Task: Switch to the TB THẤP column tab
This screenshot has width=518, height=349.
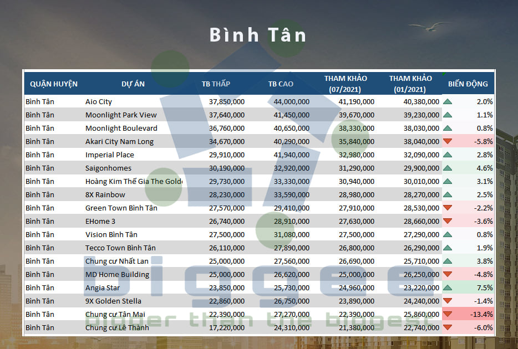Action: pyautogui.click(x=216, y=83)
